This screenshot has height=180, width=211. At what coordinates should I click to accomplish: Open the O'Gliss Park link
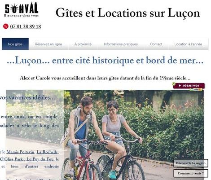[x=12, y=159]
